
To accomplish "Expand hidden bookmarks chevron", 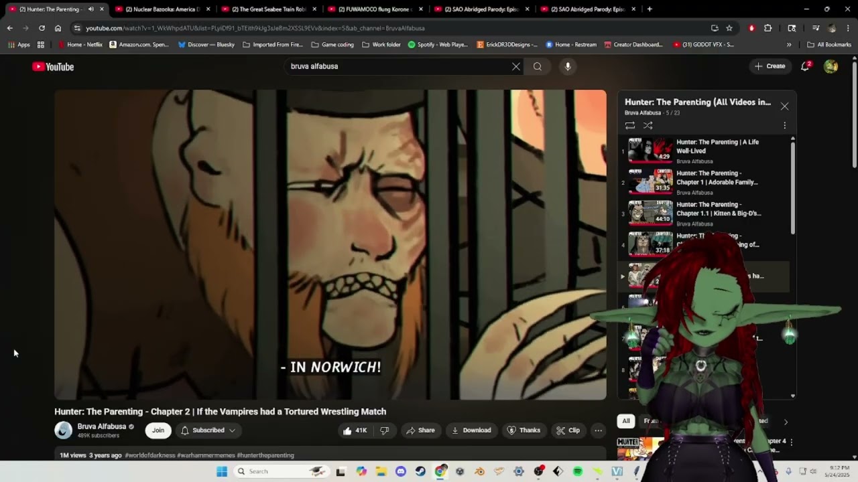I will pos(789,45).
